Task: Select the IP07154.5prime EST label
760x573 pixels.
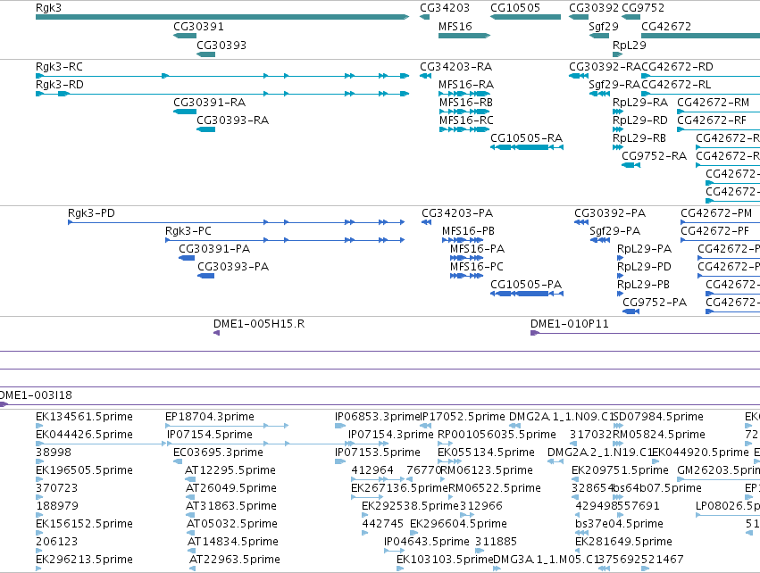Action: coord(210,435)
